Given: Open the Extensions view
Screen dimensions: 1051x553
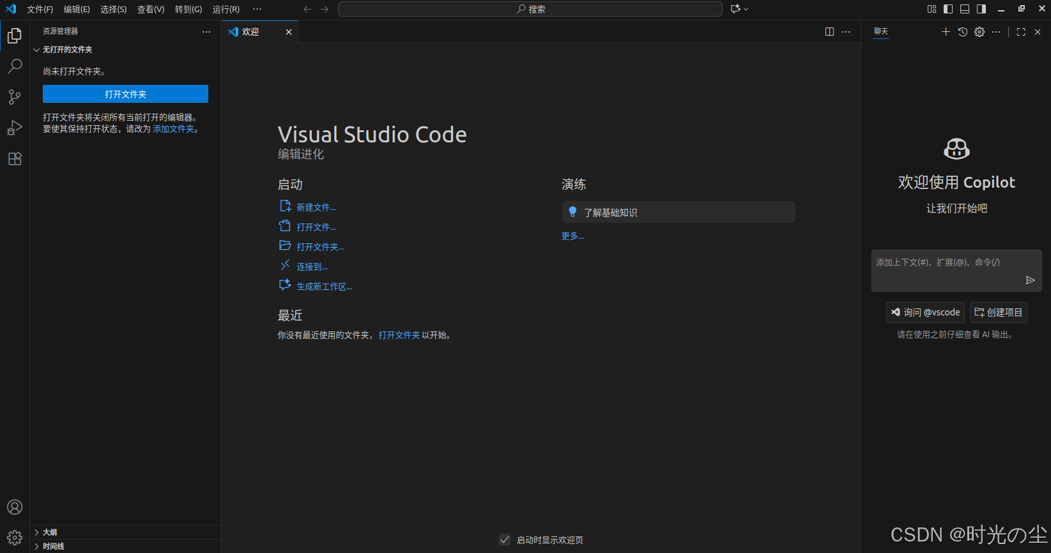Looking at the screenshot, I should coord(15,158).
